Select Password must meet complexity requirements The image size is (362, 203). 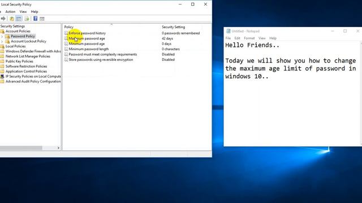pyautogui.click(x=103, y=54)
